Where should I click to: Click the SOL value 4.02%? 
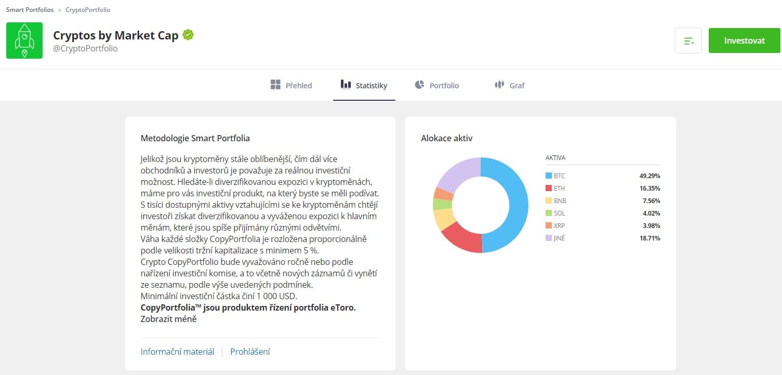[x=651, y=213]
